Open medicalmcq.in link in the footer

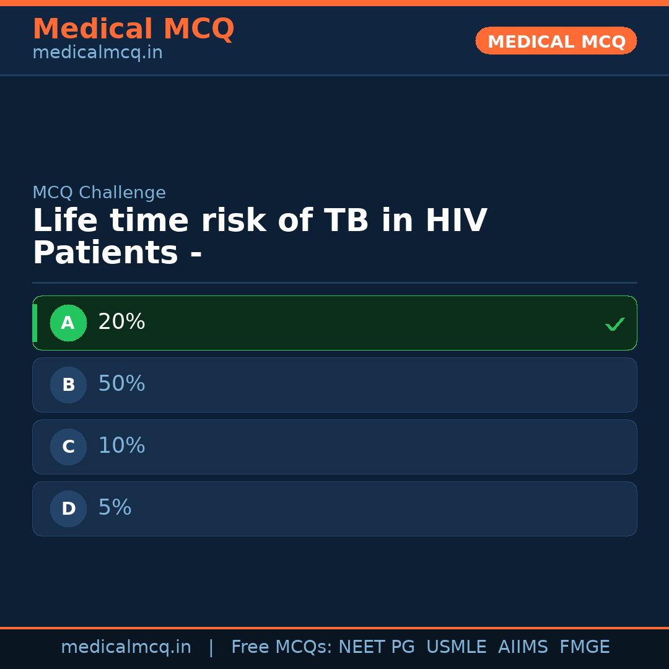(x=126, y=647)
